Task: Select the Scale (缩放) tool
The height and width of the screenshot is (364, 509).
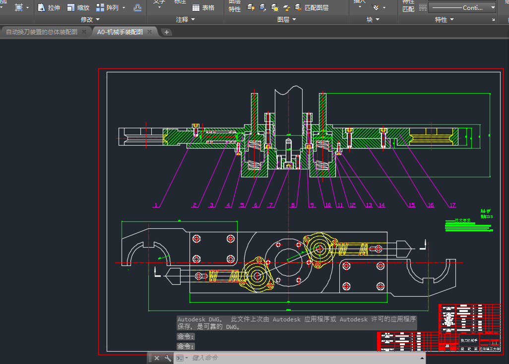Action: (78, 7)
